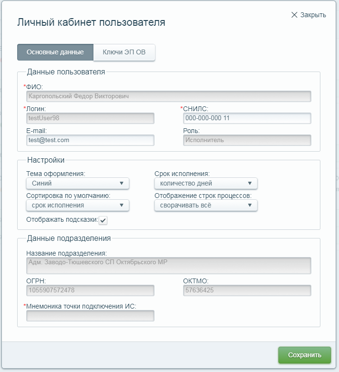Click the X close icon

pyautogui.click(x=294, y=15)
